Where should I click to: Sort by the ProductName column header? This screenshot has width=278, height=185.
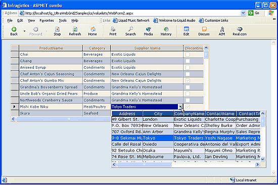[x=51, y=48]
